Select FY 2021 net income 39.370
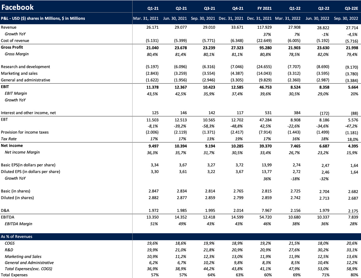This screenshot has height=278, width=361. (265, 146)
